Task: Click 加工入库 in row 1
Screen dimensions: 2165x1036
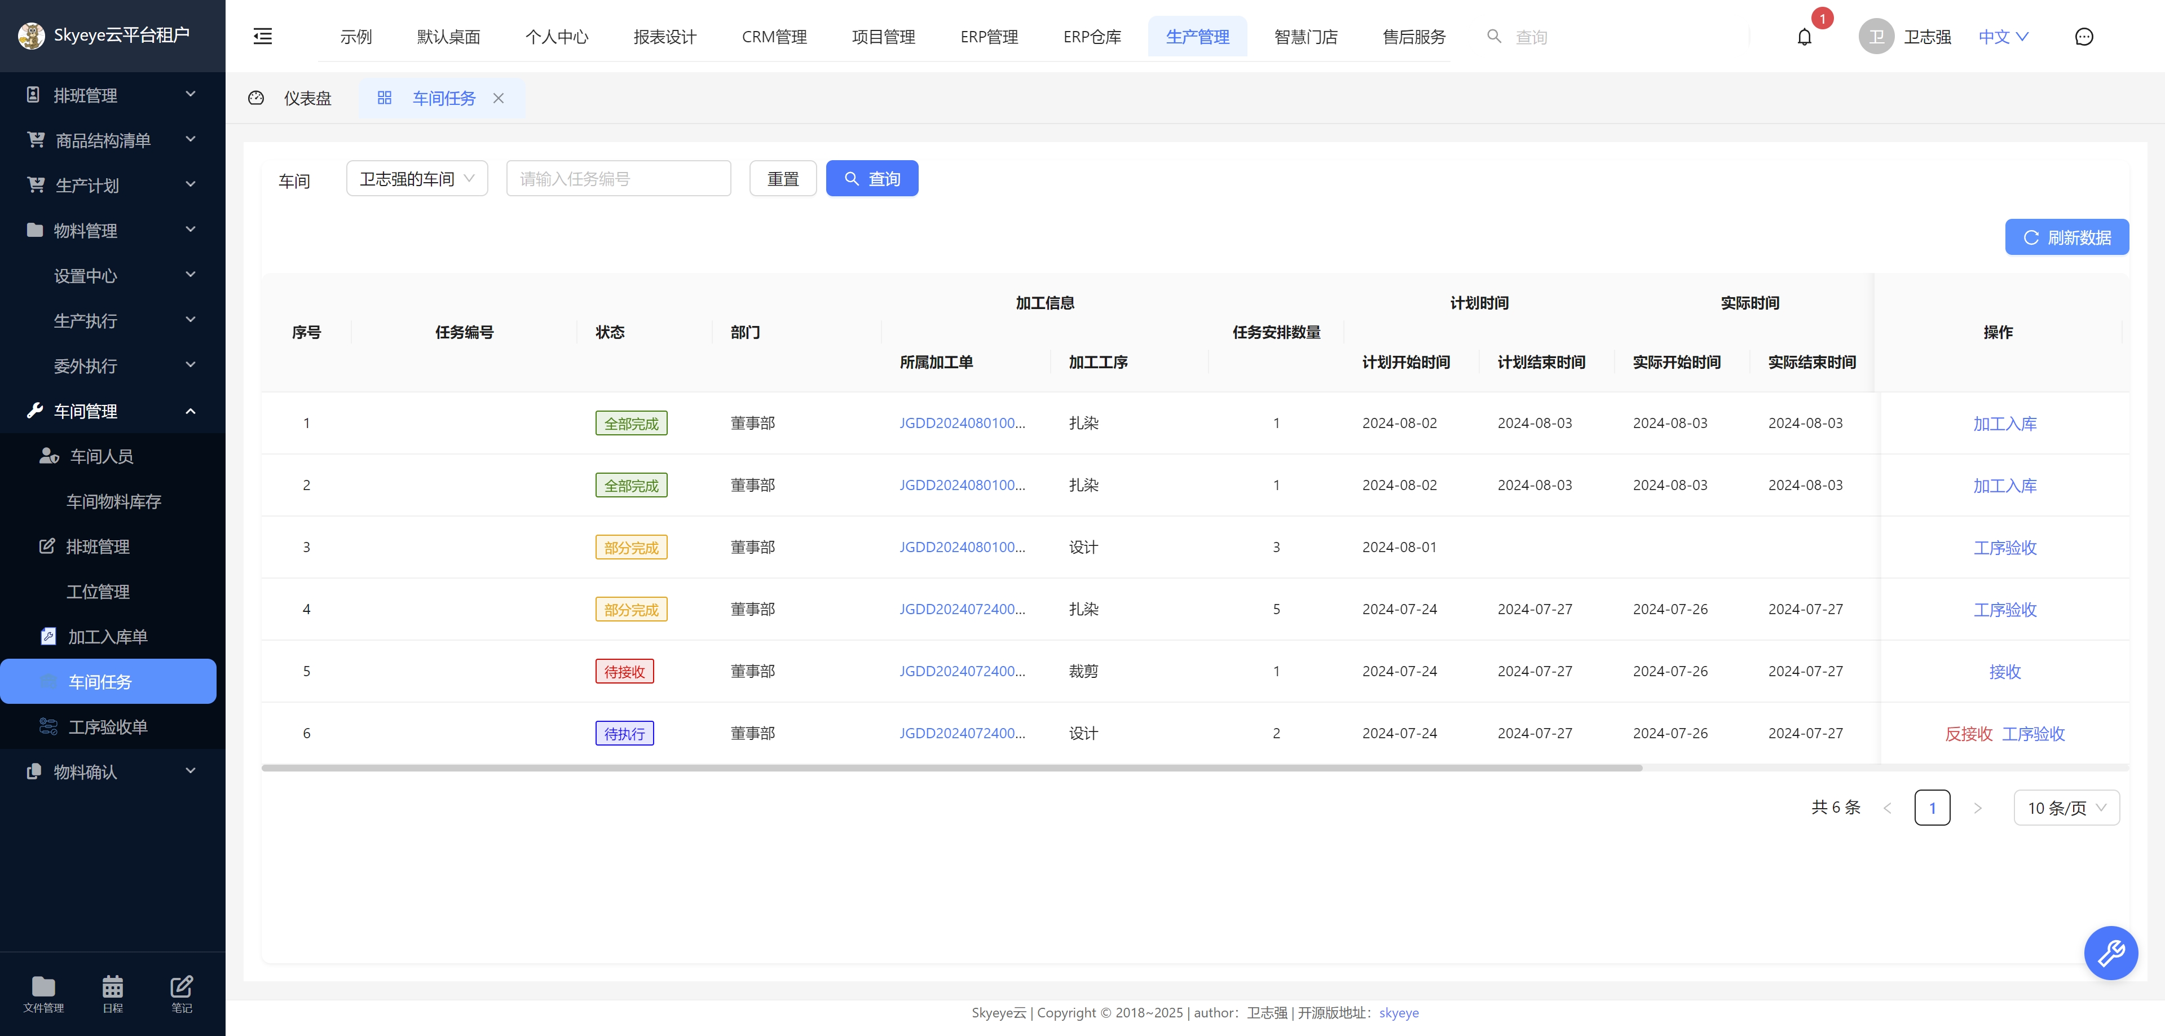Action: point(2004,424)
